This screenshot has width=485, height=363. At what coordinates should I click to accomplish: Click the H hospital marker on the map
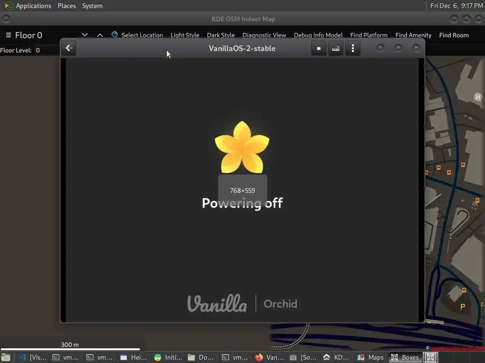478,97
